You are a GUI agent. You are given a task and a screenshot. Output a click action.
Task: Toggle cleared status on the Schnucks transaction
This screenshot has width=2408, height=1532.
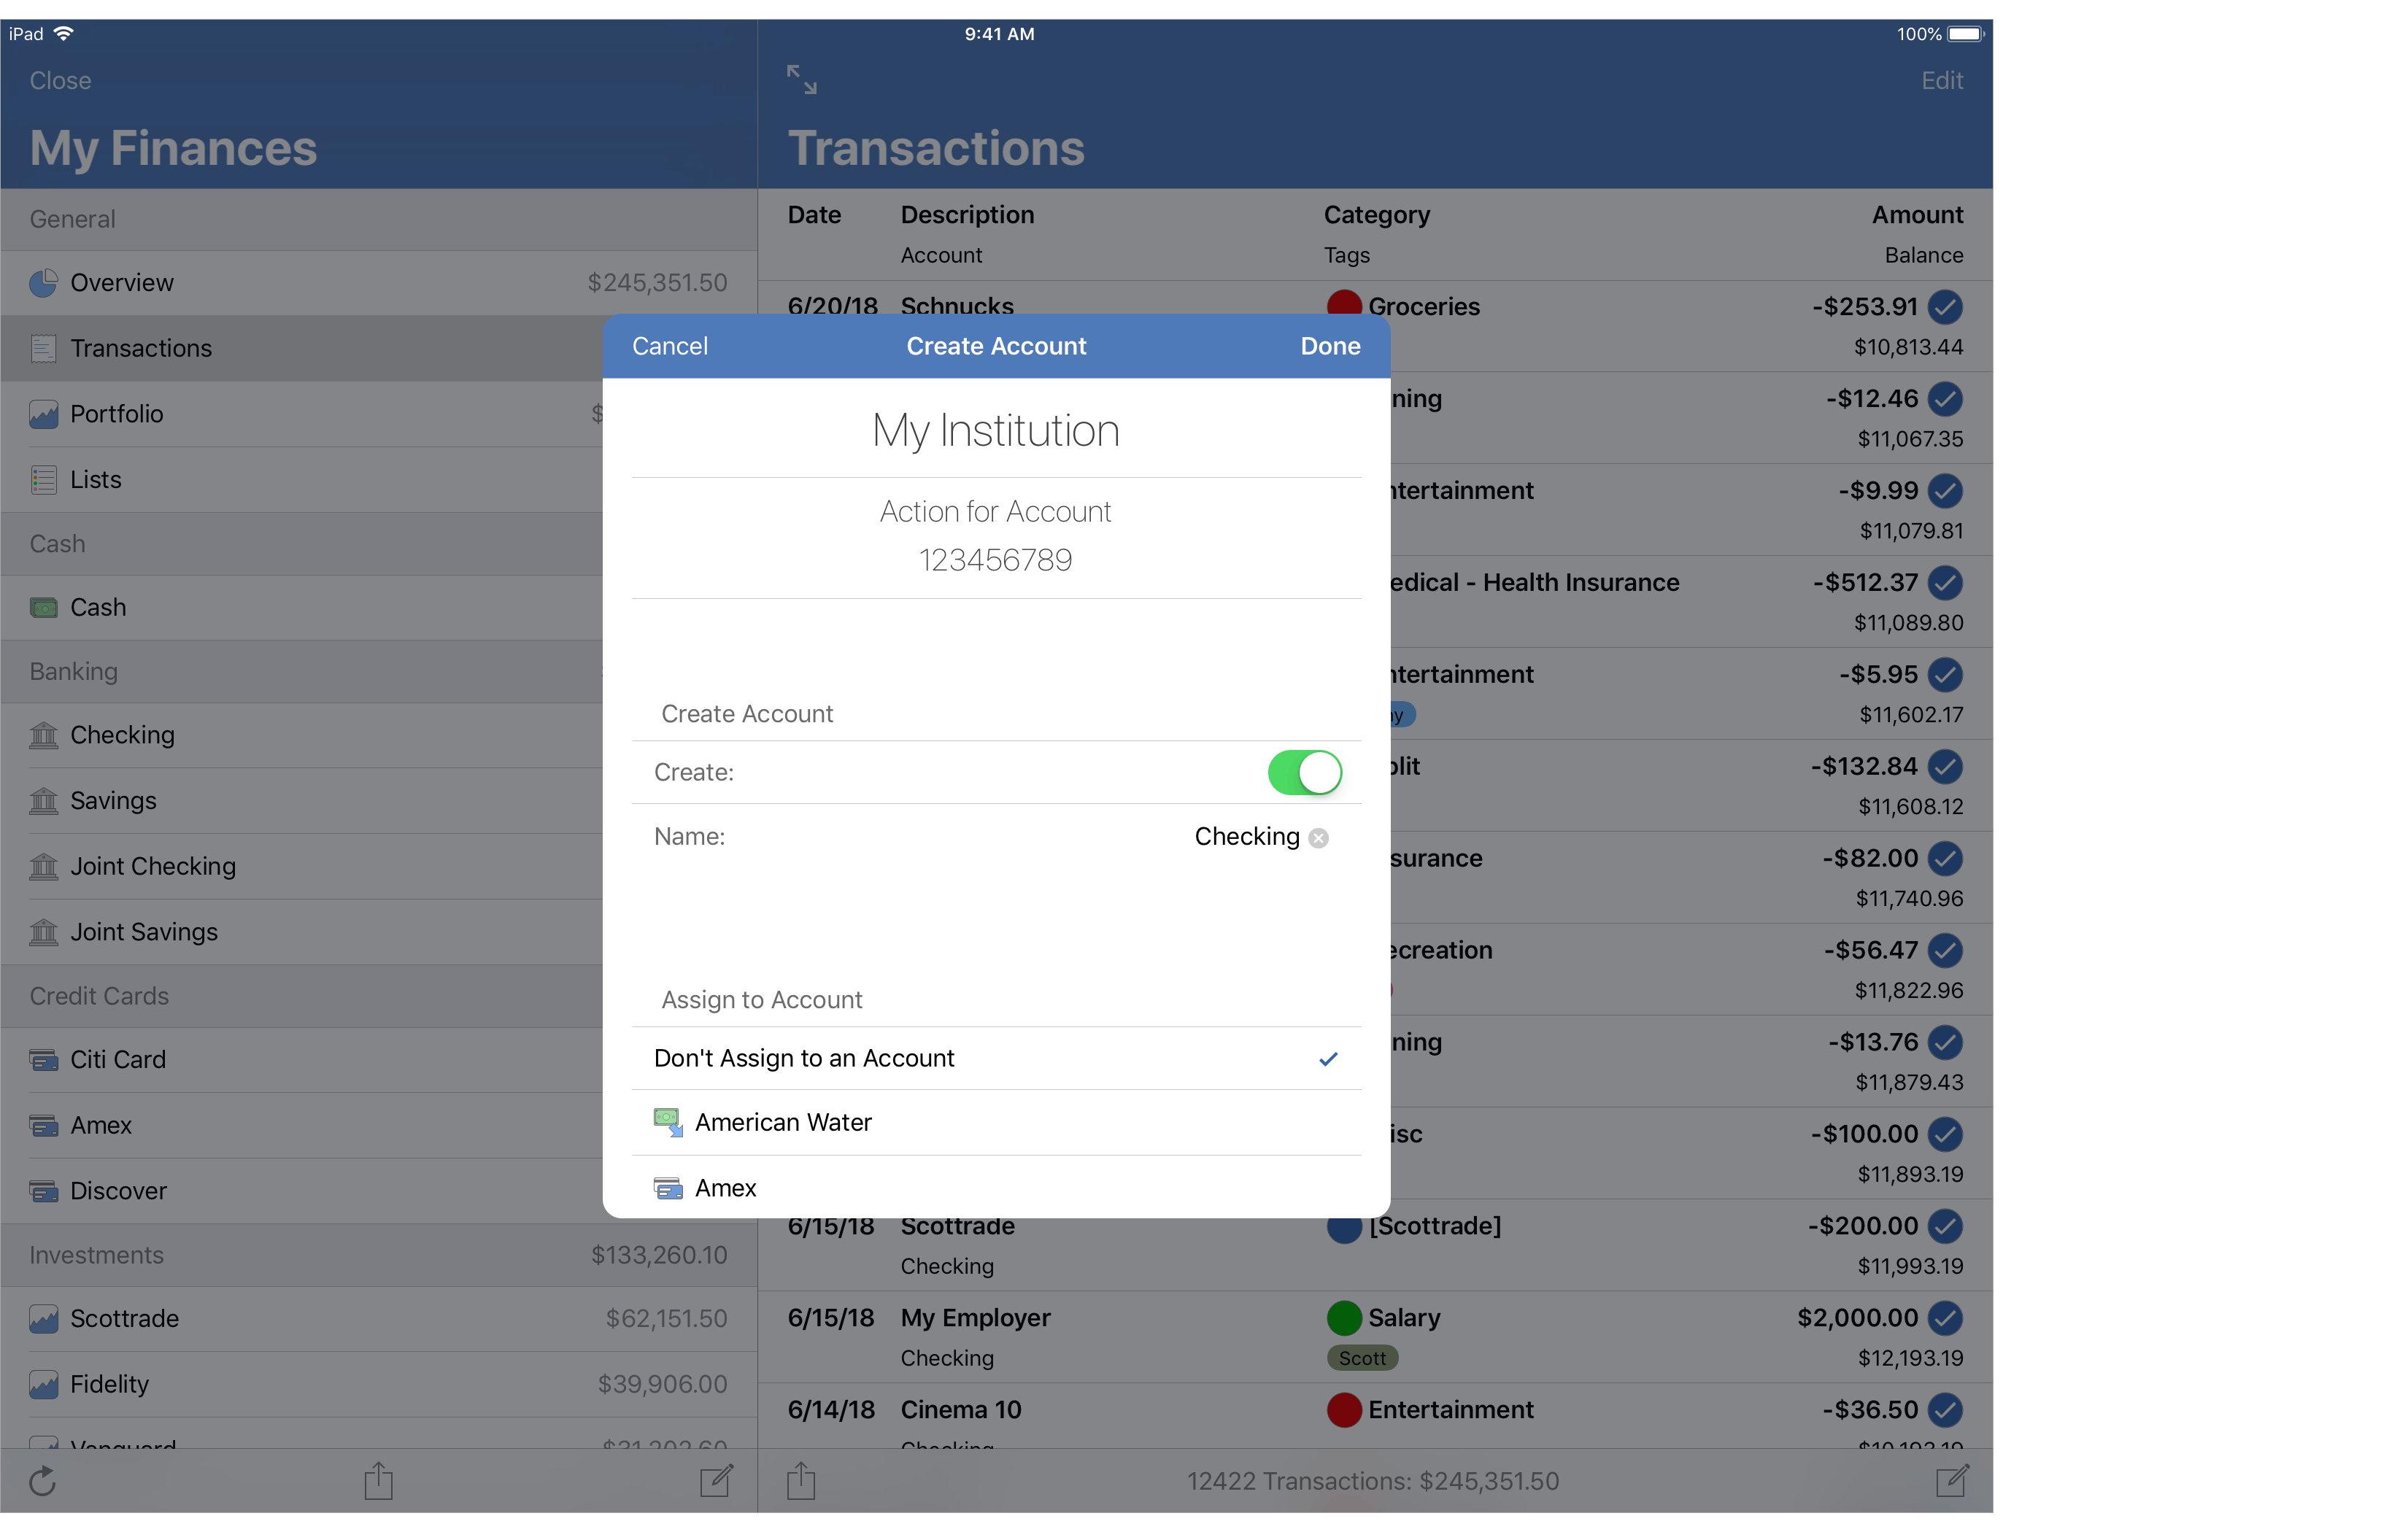(1946, 308)
